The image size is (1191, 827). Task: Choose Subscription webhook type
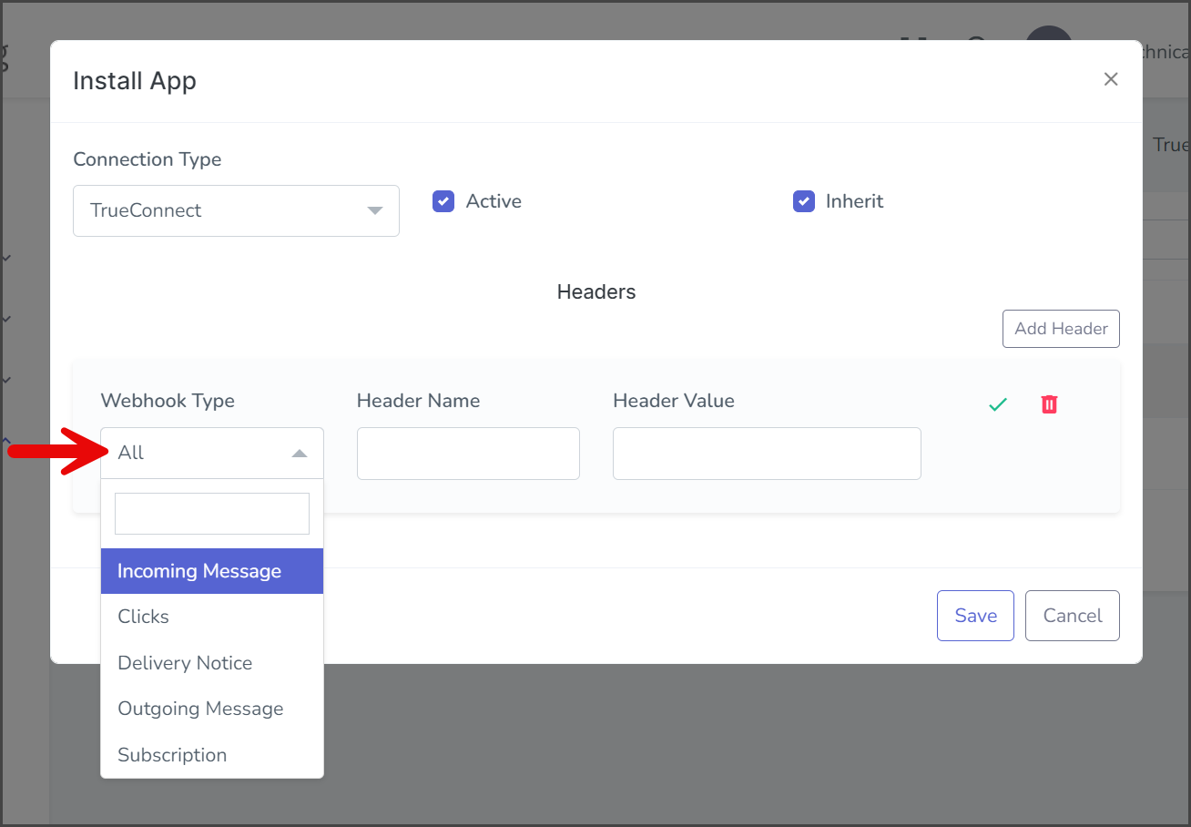212,755
